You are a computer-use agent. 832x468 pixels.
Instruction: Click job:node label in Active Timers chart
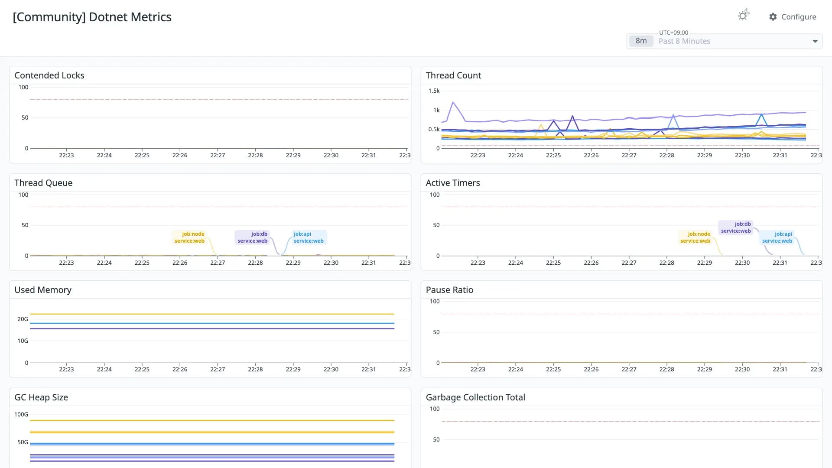pyautogui.click(x=695, y=237)
